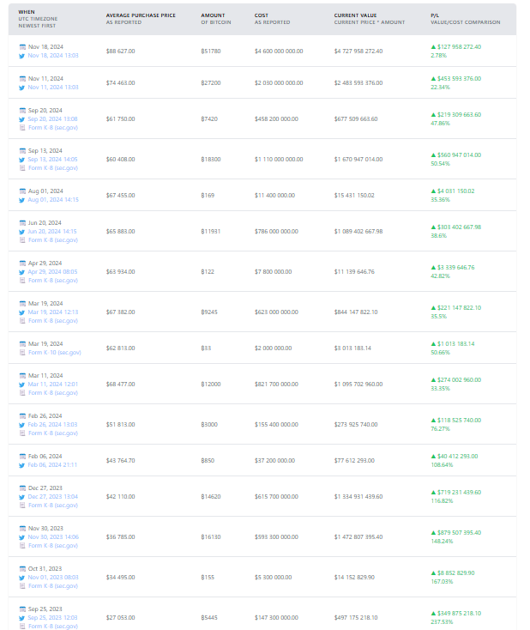
Task: Select the $1 670 947 014.00 current value
Action: [x=358, y=160]
